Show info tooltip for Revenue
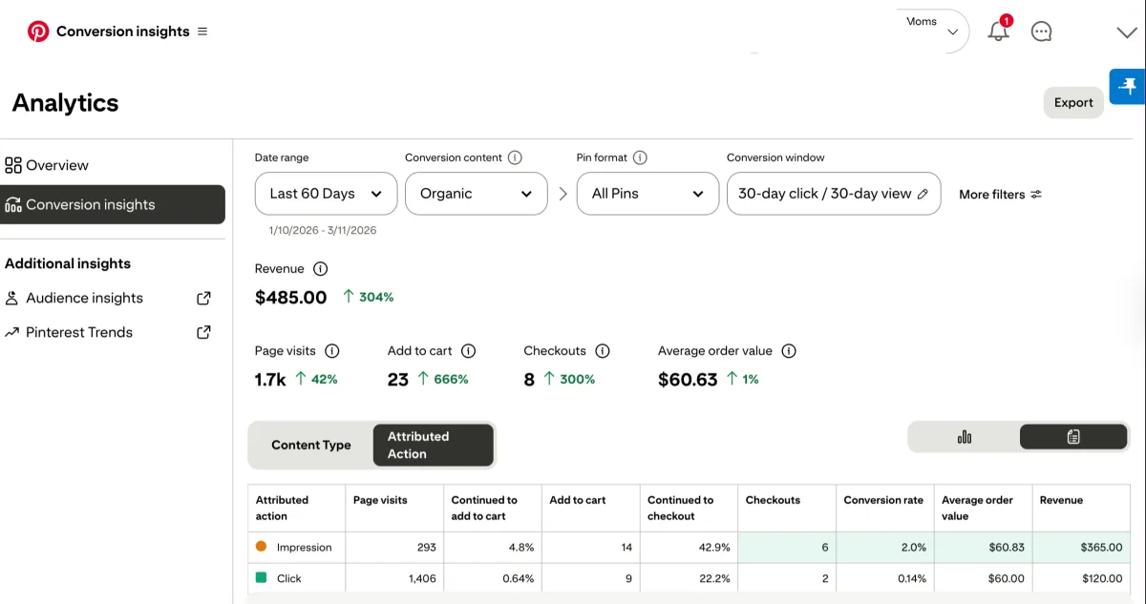This screenshot has width=1146, height=604. click(321, 269)
